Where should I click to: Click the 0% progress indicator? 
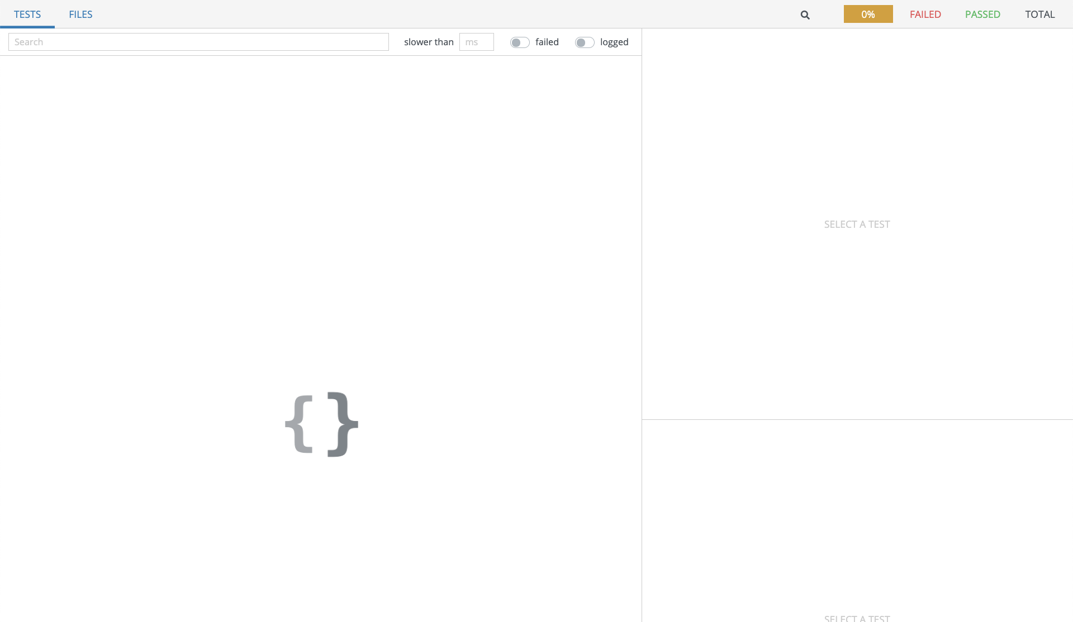[x=868, y=14]
